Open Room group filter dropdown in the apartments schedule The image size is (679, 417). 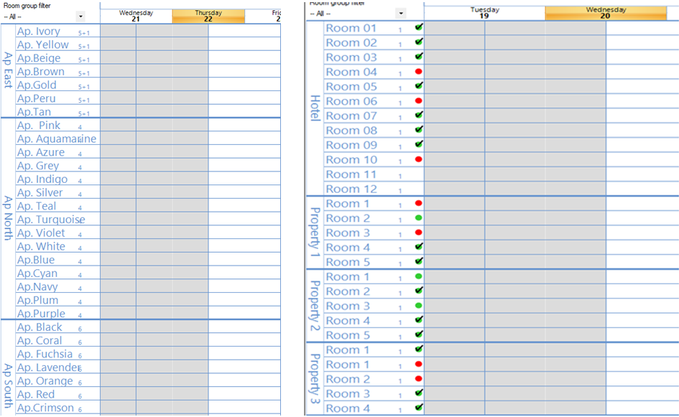[x=80, y=17]
